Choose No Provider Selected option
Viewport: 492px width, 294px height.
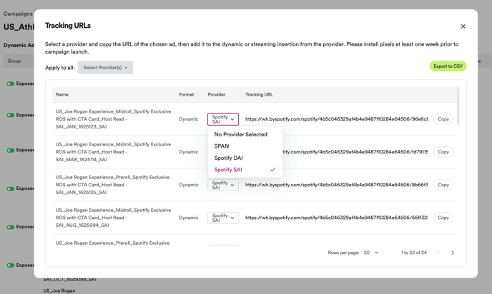pos(241,134)
